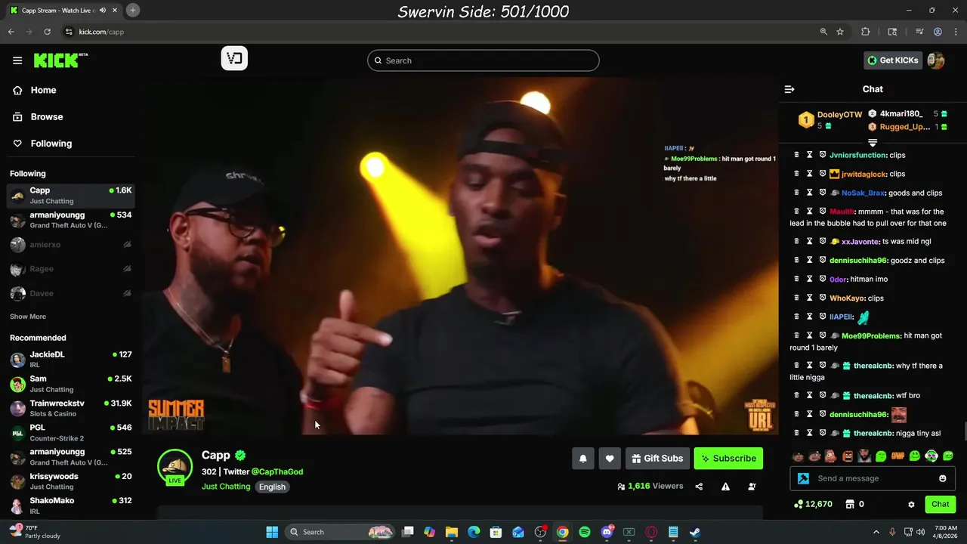967x544 pixels.
Task: Send the message with the Chat button
Action: [940, 504]
